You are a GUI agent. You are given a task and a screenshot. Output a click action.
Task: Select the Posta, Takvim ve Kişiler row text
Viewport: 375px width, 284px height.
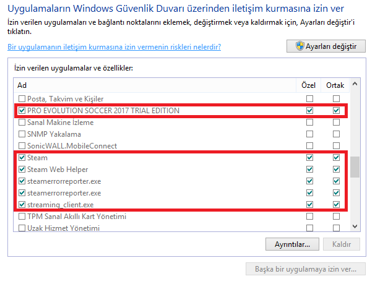point(66,99)
